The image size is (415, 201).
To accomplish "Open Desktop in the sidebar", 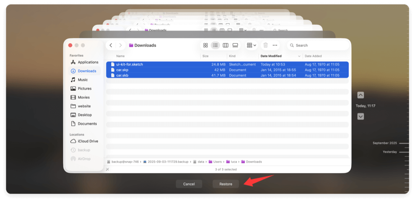I will coord(84,115).
